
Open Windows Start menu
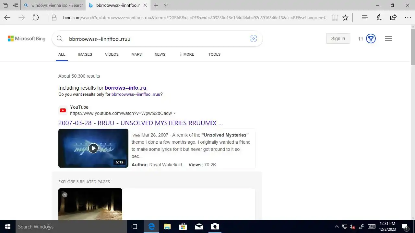pyautogui.click(x=8, y=227)
